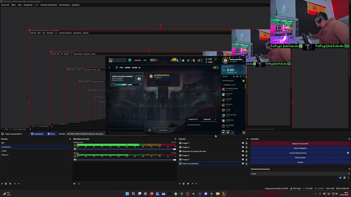The image size is (351, 197).
Task: Expand Windows system tray hidden icons
Action: click(315, 194)
